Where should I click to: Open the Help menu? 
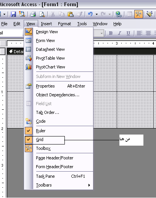point(117,24)
